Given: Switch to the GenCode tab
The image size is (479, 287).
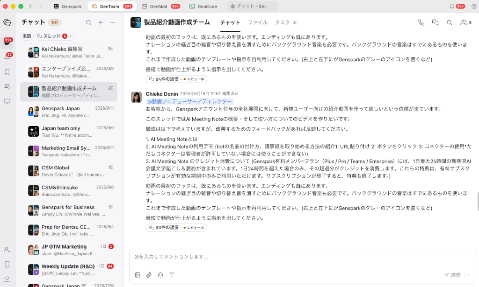Looking at the screenshot, I should click(x=203, y=6).
